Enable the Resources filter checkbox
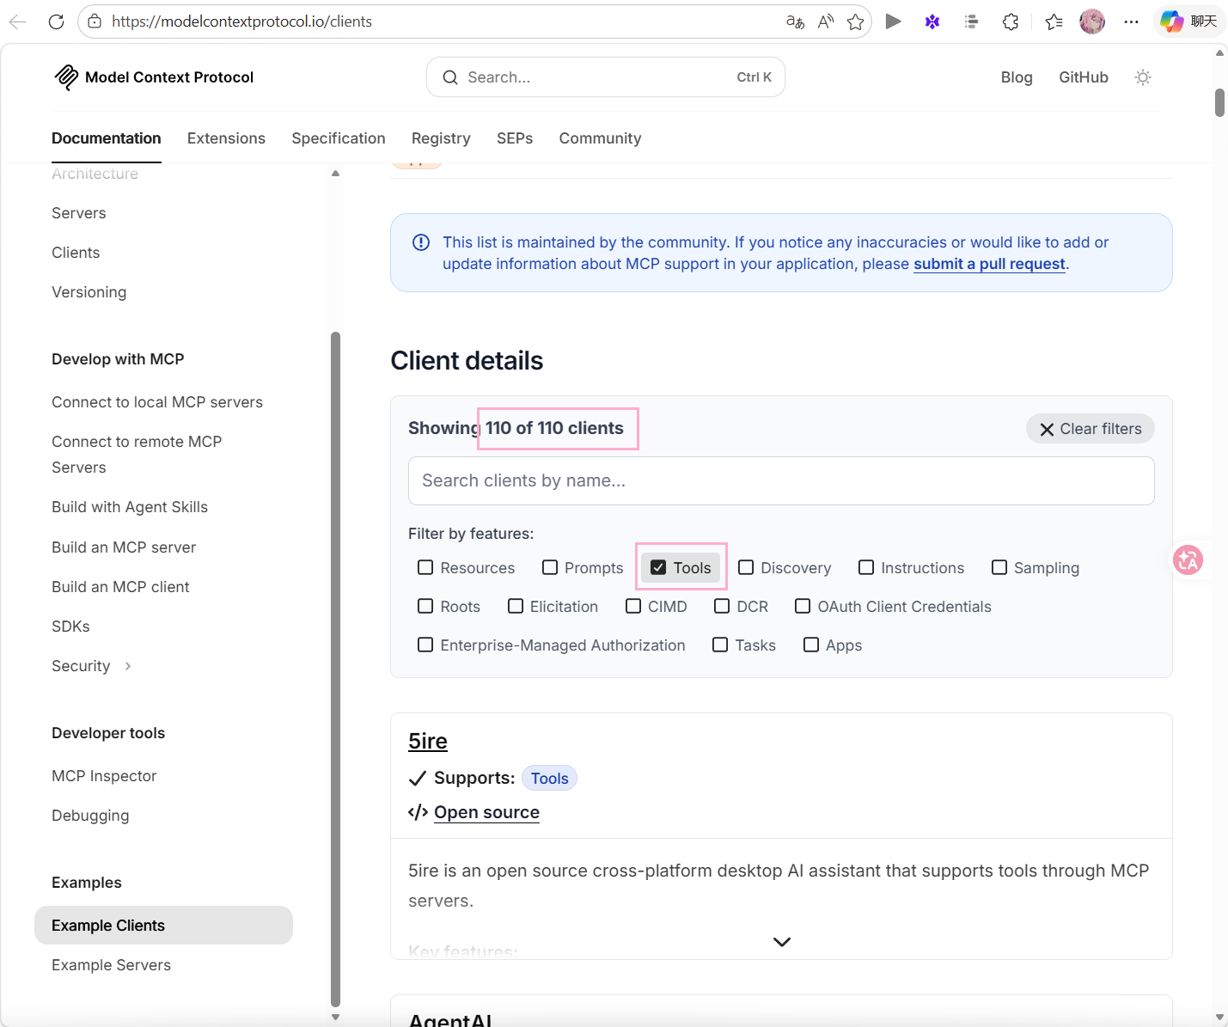The width and height of the screenshot is (1228, 1027). coord(425,567)
